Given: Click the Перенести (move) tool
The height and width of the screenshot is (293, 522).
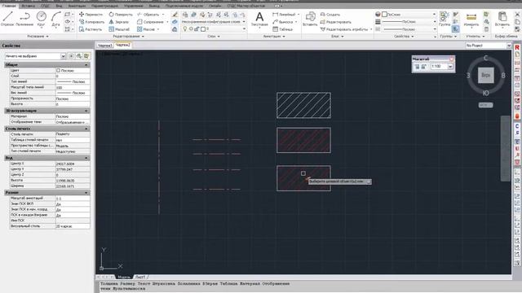Looking at the screenshot, I should pyautogui.click(x=91, y=15).
